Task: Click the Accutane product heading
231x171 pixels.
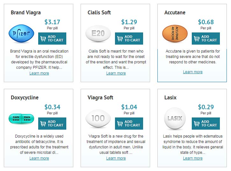Action: coord(175,12)
